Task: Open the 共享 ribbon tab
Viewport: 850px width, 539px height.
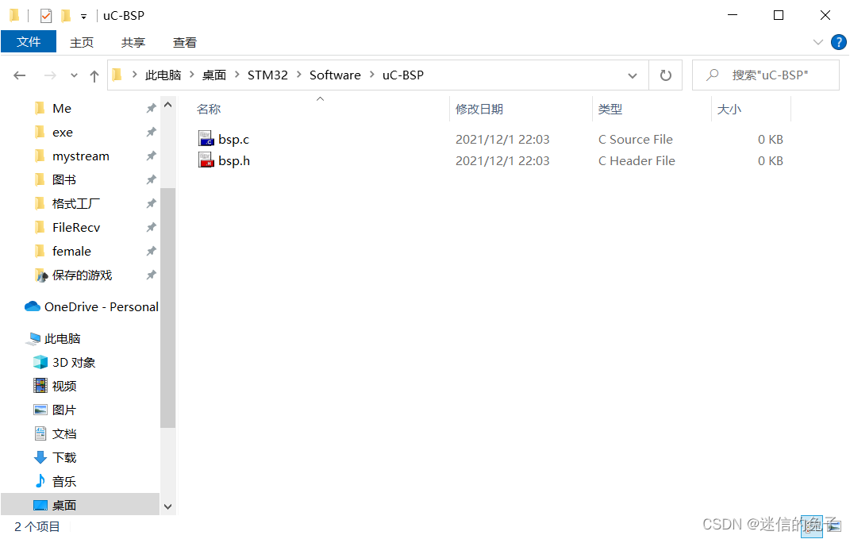Action: point(133,42)
